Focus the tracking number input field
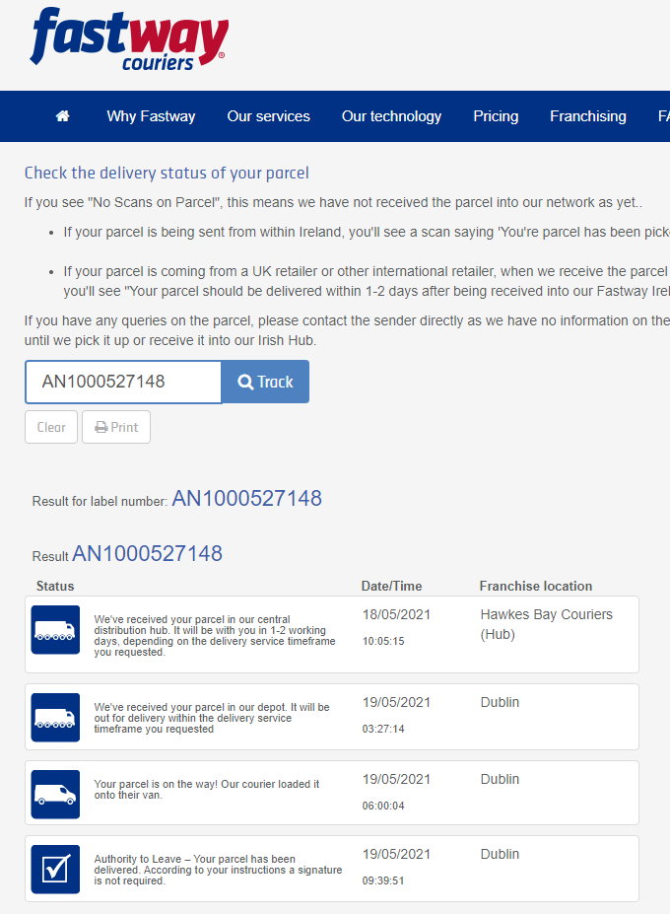 (123, 382)
